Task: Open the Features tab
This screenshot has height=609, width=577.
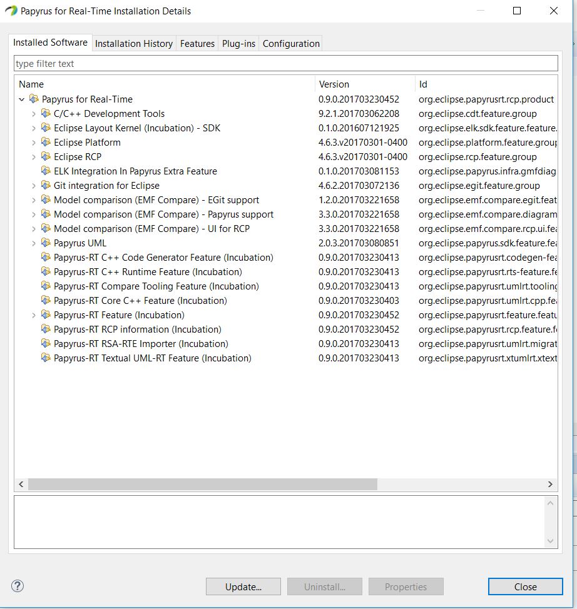Action: coord(197,44)
